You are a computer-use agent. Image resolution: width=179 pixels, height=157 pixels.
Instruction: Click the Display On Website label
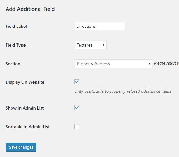pos(25,82)
